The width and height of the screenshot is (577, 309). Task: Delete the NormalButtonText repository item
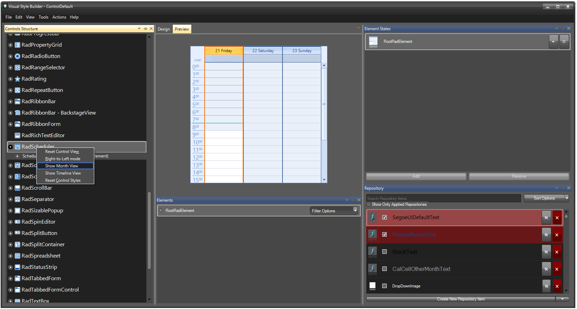pyautogui.click(x=557, y=235)
